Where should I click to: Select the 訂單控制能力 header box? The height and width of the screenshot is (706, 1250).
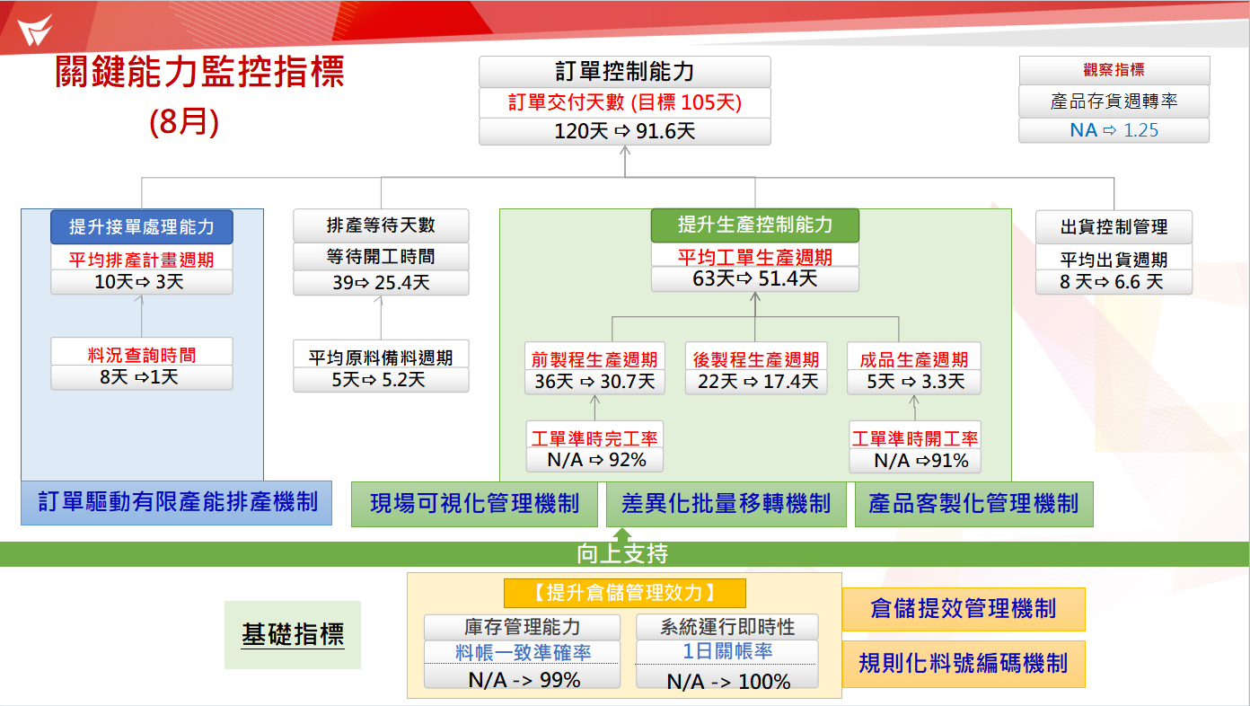coord(625,71)
